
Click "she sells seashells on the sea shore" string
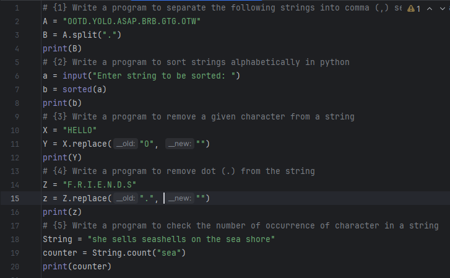pos(181,239)
